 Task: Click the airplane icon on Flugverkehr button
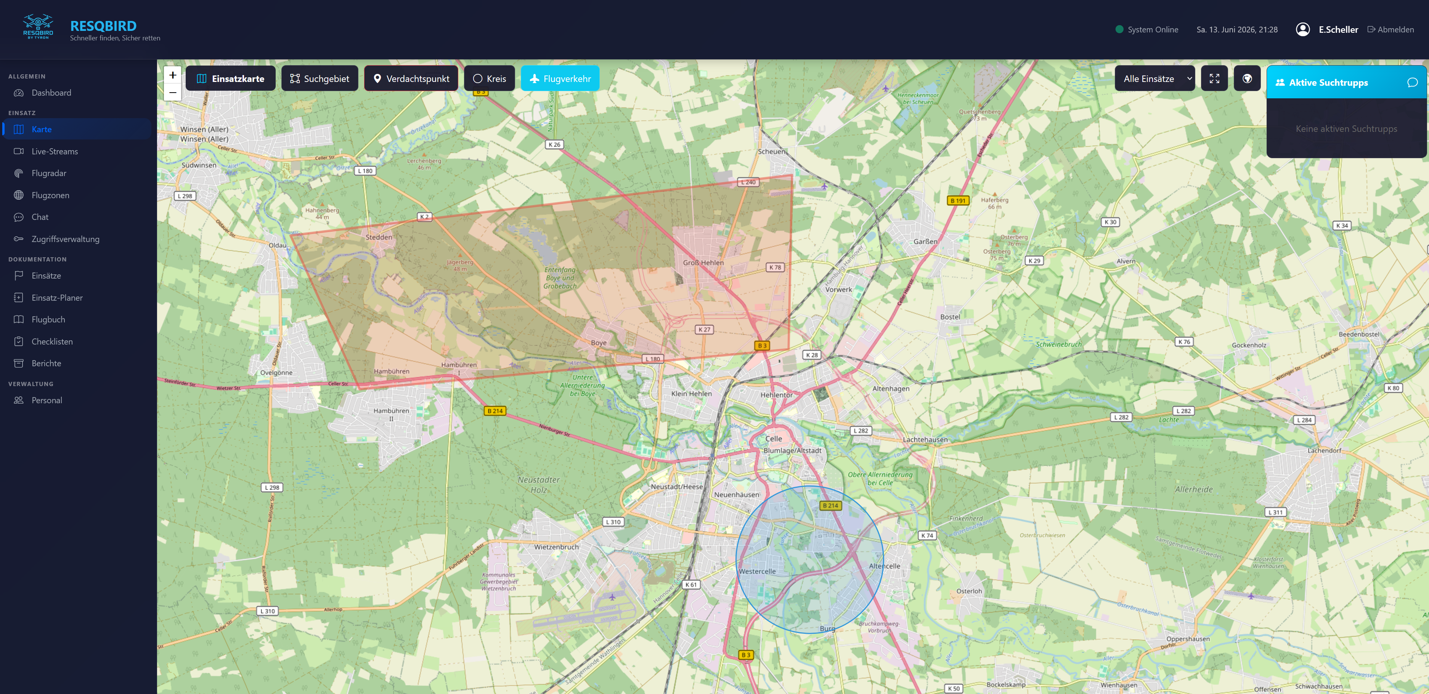tap(534, 79)
